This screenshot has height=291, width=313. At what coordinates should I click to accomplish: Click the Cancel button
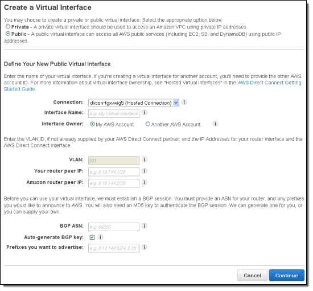[252, 276]
